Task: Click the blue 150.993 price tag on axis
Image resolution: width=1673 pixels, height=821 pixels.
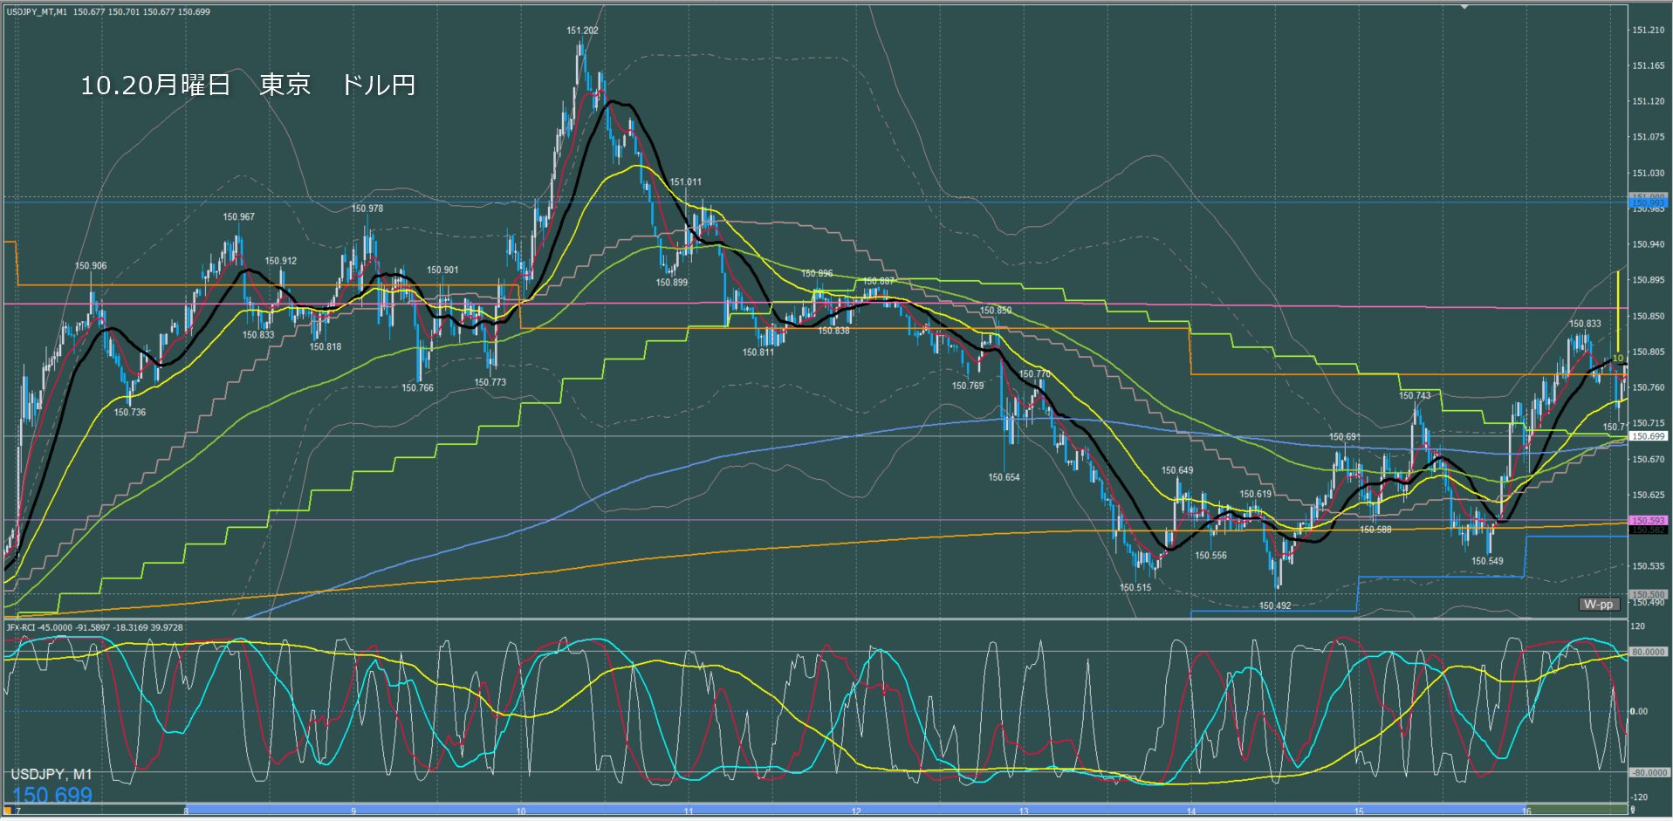Action: click(1649, 203)
